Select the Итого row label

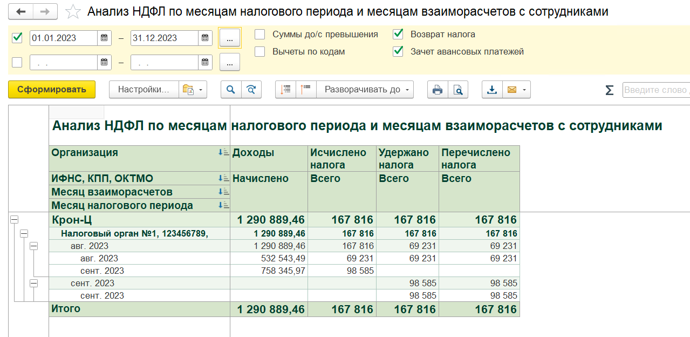[x=139, y=309]
